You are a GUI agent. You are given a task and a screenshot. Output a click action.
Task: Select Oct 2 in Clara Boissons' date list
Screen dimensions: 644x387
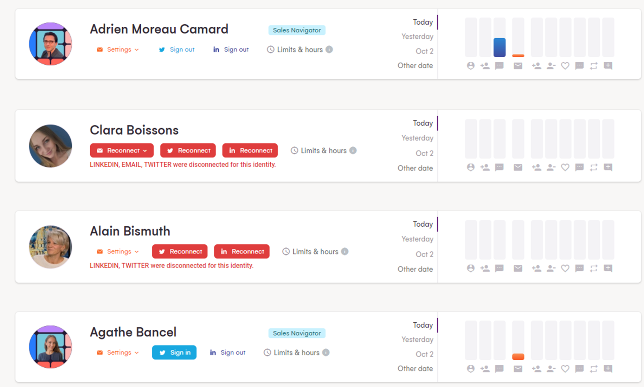(x=424, y=153)
